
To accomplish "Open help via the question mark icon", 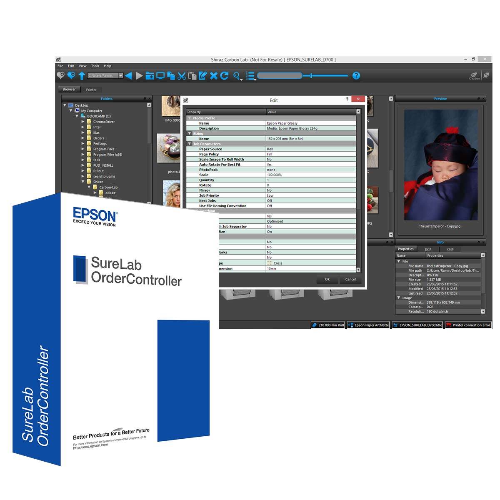I will (x=356, y=75).
